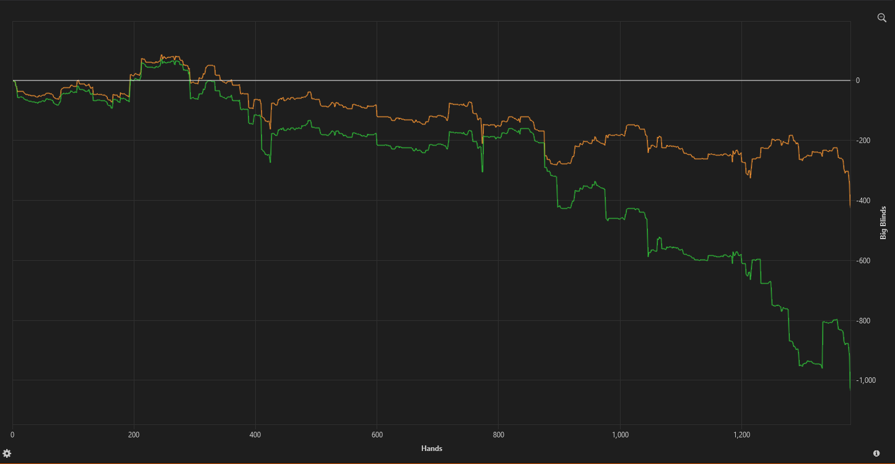Click the -600 label on Big Blinds axis
Screen dimensions: 895x464
tap(862, 261)
